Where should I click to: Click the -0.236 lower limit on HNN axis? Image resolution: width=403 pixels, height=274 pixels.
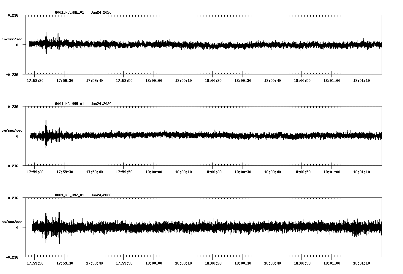click(12, 166)
